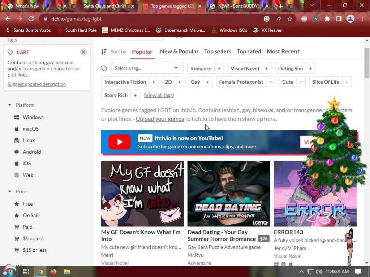Switch to NEW! - BonziBUDDY! tab
Screen dimensions: 370x277
pos(238,6)
